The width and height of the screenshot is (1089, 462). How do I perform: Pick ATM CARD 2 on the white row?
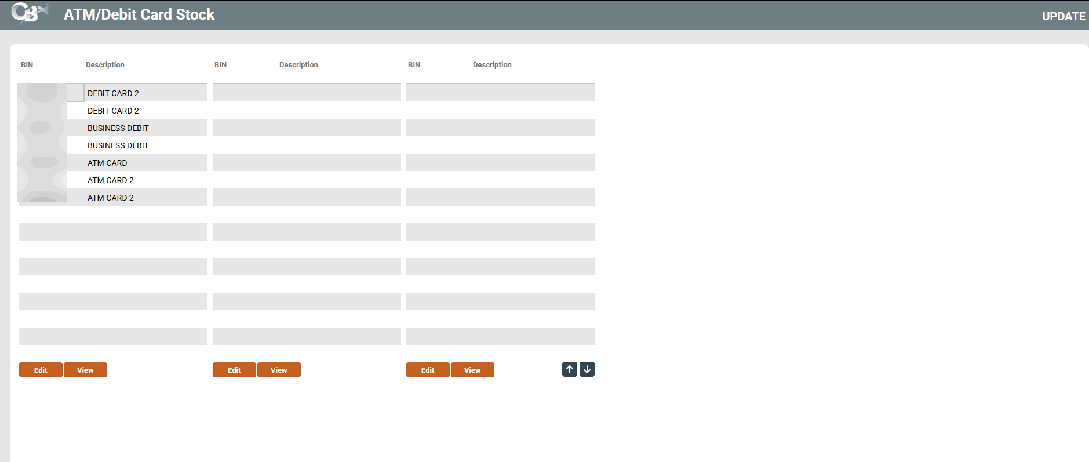point(110,180)
